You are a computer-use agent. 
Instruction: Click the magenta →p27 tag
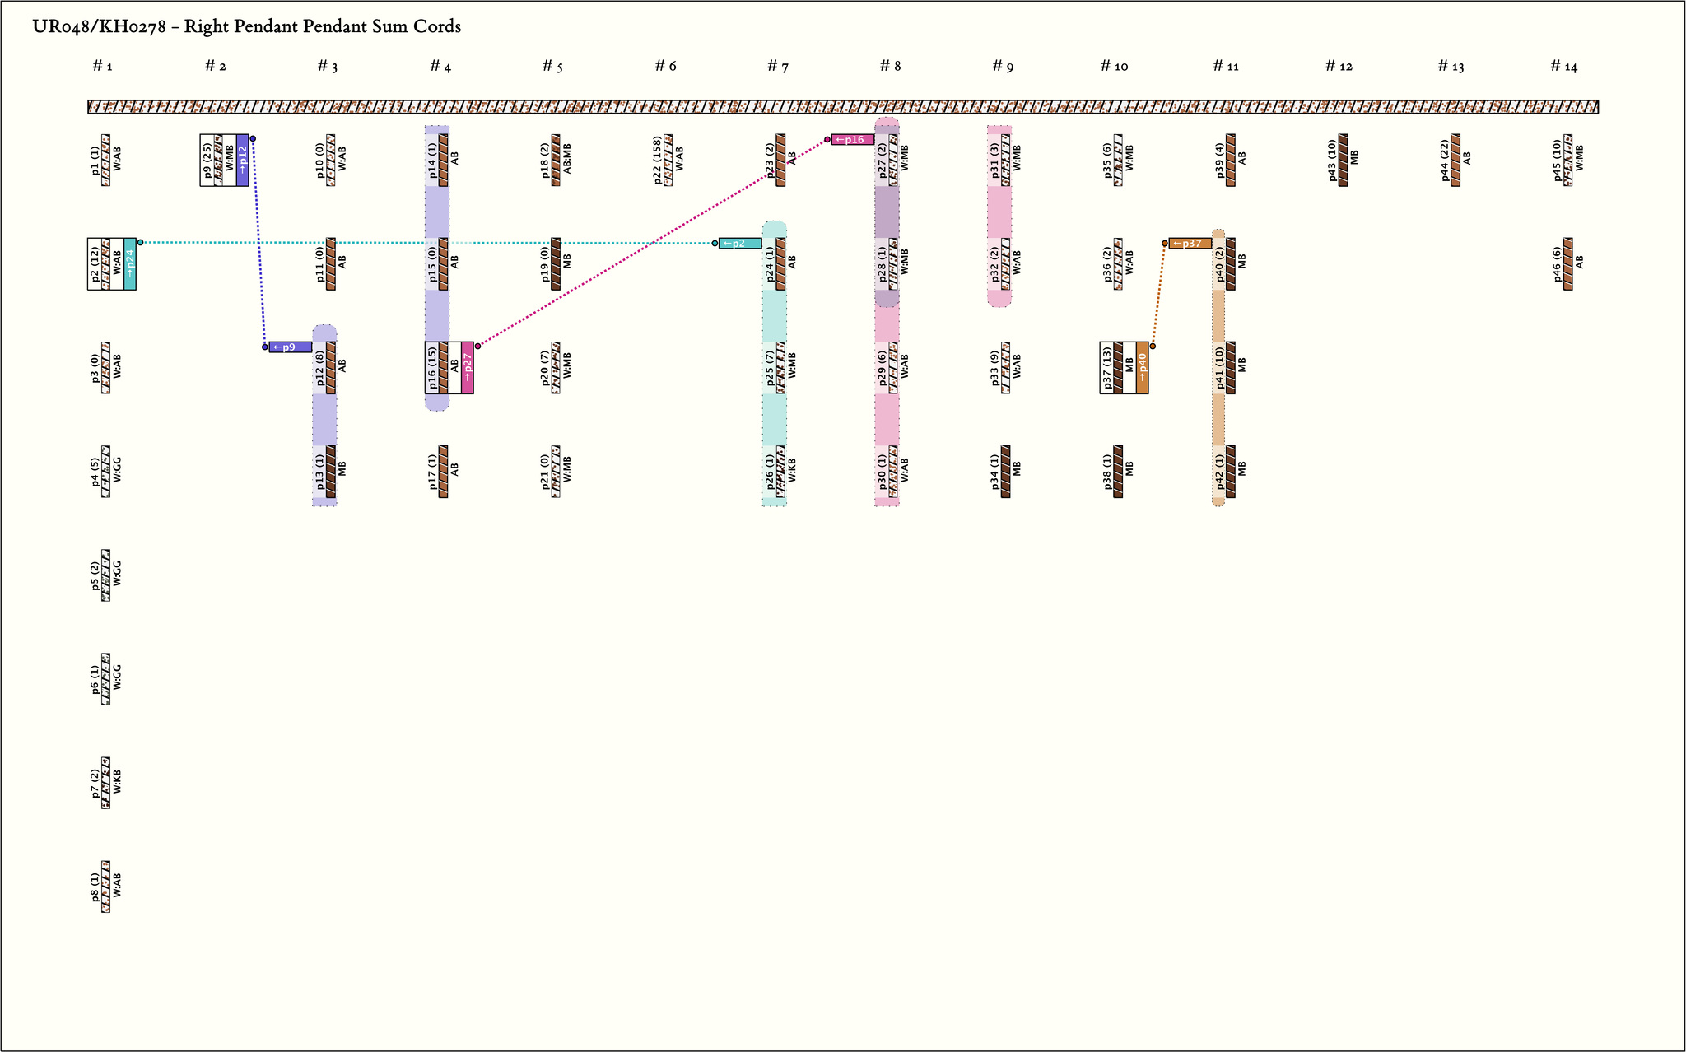468,367
